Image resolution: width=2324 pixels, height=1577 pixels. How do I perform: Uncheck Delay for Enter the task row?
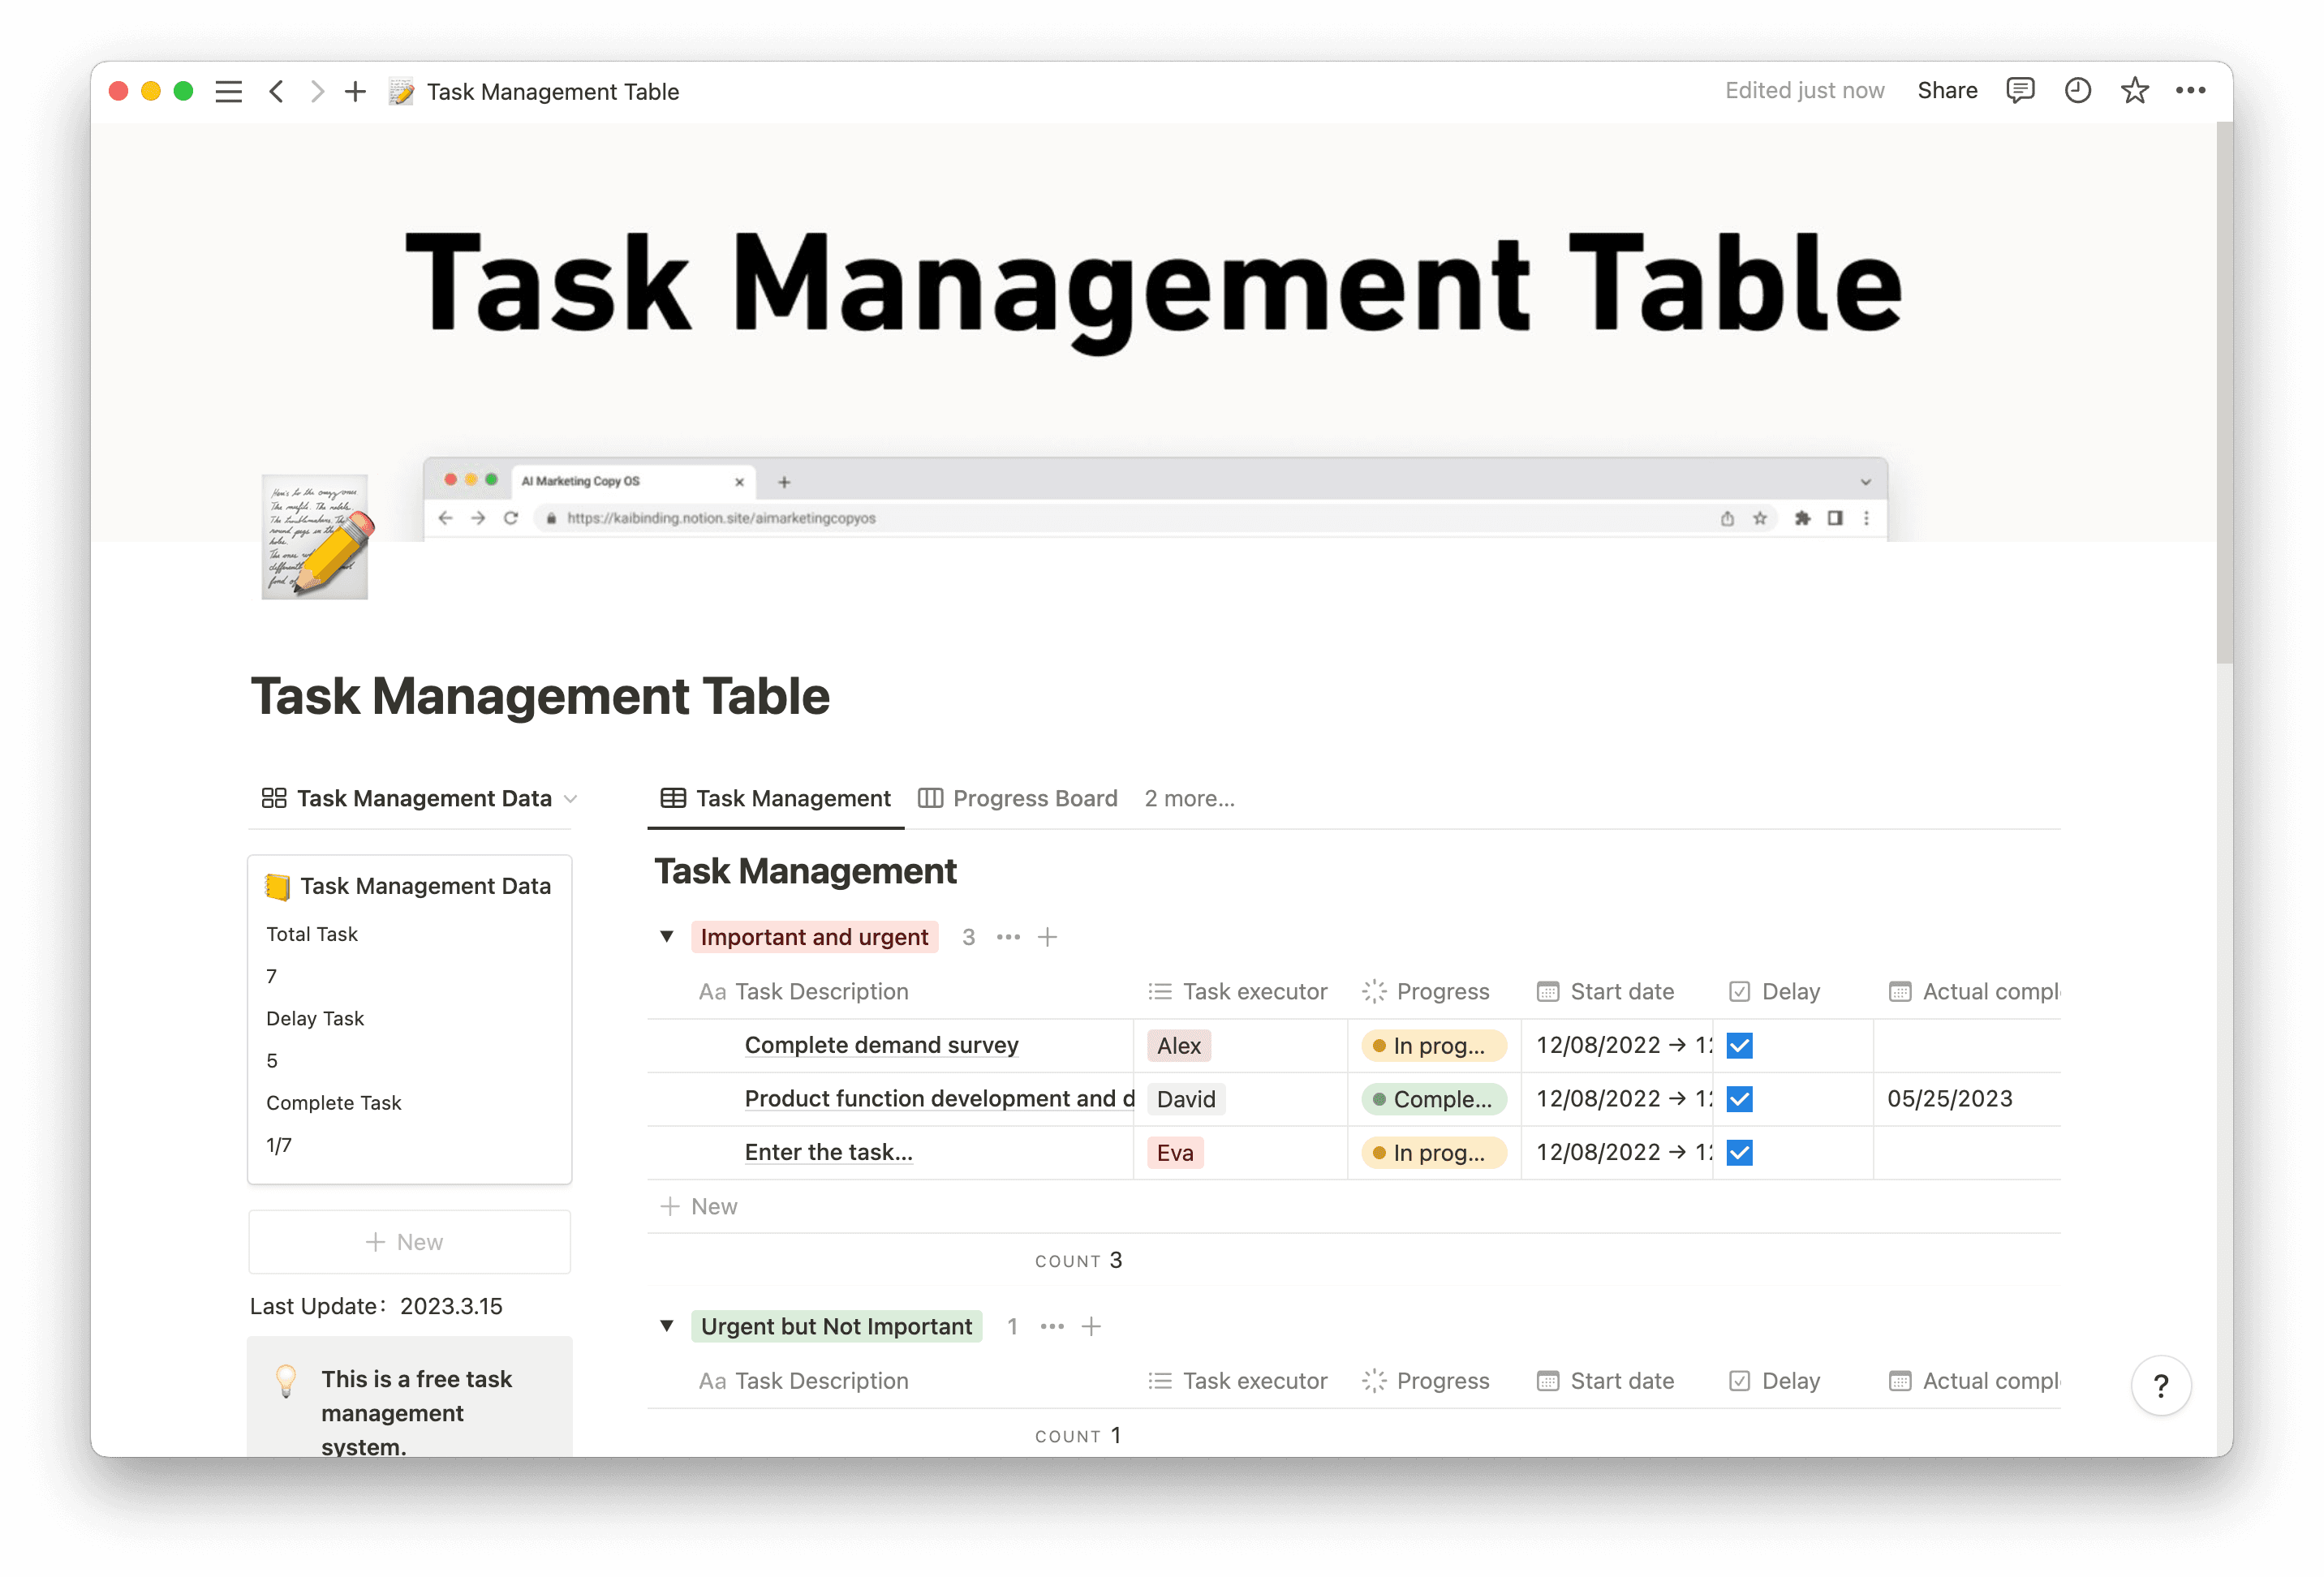(x=1740, y=1152)
